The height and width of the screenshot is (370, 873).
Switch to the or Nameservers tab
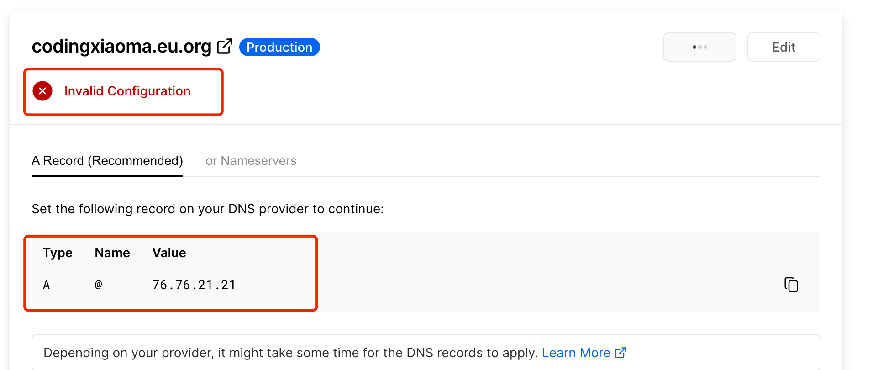pos(251,161)
